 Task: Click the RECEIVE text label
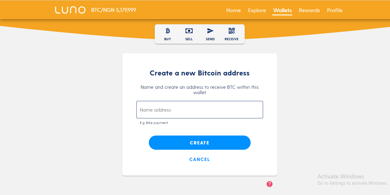232,39
